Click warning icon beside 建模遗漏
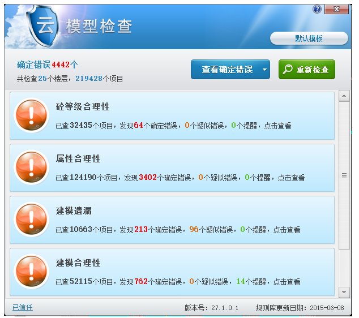This screenshot has width=359, height=318. [31, 220]
